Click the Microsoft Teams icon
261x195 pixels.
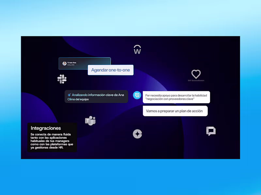90,121
